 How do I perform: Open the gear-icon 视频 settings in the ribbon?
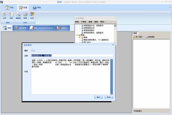pos(25,16)
